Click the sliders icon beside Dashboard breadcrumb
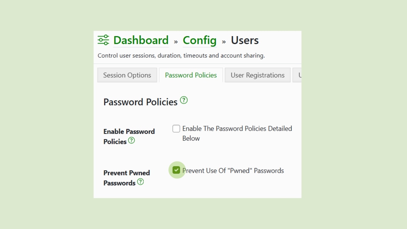The width and height of the screenshot is (407, 229). 103,40
